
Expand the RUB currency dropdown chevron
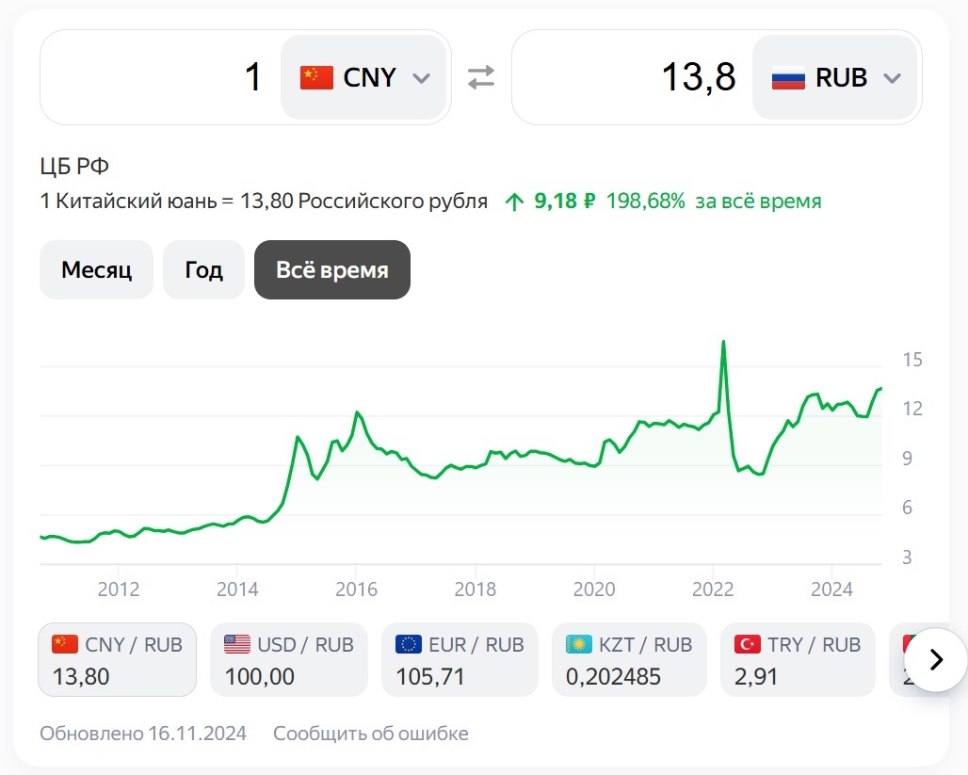point(892,78)
